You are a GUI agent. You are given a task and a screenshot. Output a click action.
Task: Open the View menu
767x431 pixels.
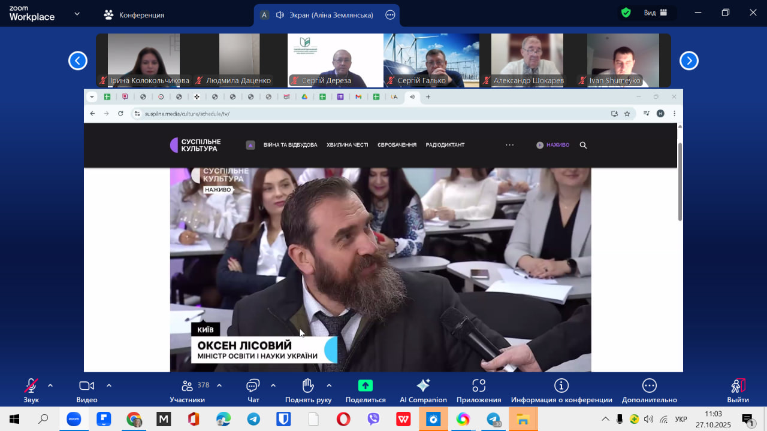click(656, 13)
